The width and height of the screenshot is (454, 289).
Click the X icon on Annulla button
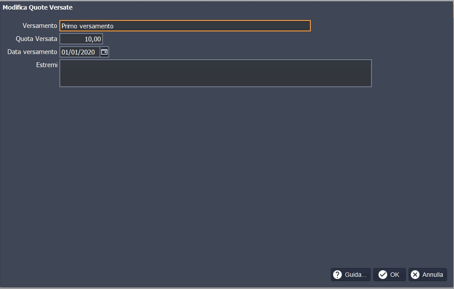tap(415, 275)
